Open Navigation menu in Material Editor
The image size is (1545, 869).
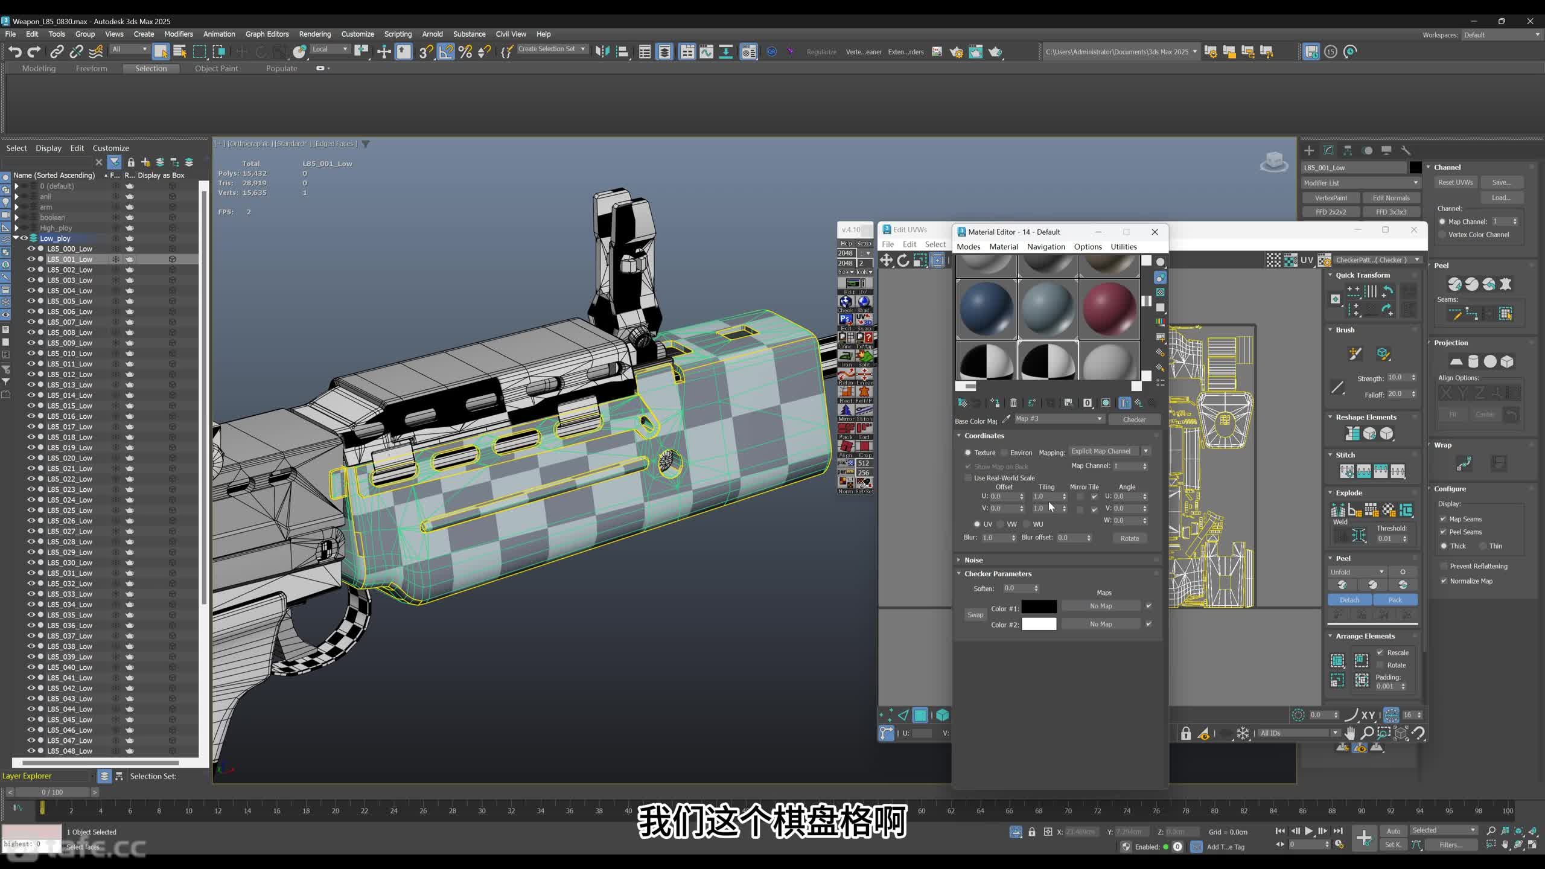[x=1046, y=247]
